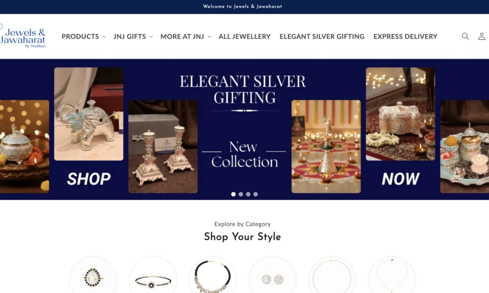Jump to the fourth carousel slide dot

pyautogui.click(x=255, y=194)
